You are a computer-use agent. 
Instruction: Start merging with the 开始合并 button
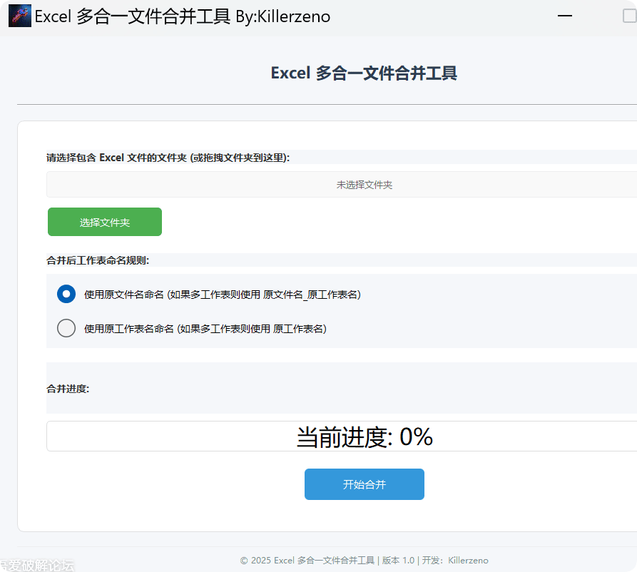tap(365, 484)
